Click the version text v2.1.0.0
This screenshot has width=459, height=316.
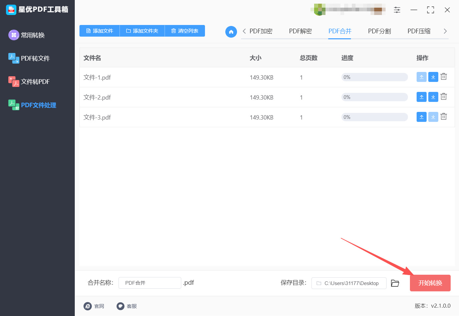tap(441, 306)
